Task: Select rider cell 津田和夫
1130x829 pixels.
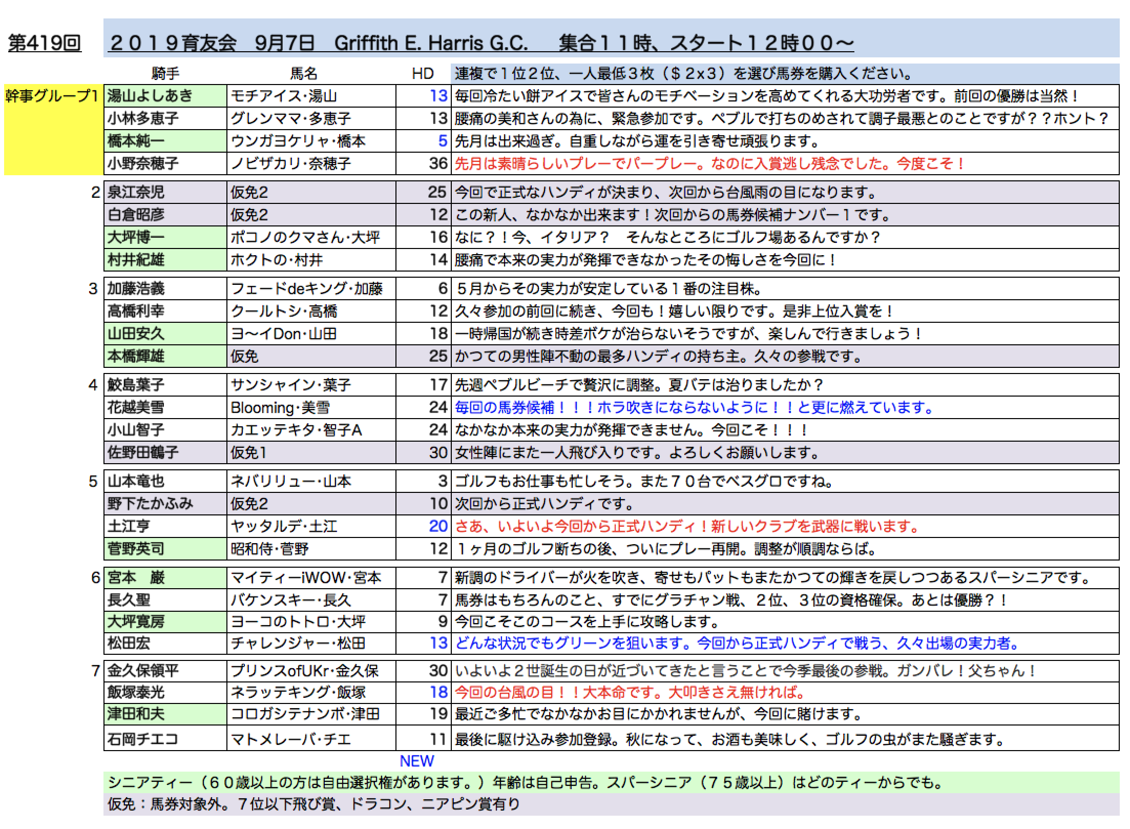Action: click(165, 714)
